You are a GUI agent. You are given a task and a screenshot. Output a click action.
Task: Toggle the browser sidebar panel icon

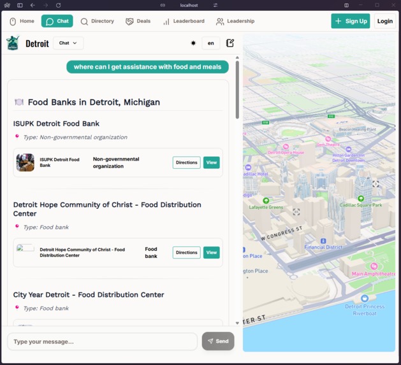click(20, 5)
